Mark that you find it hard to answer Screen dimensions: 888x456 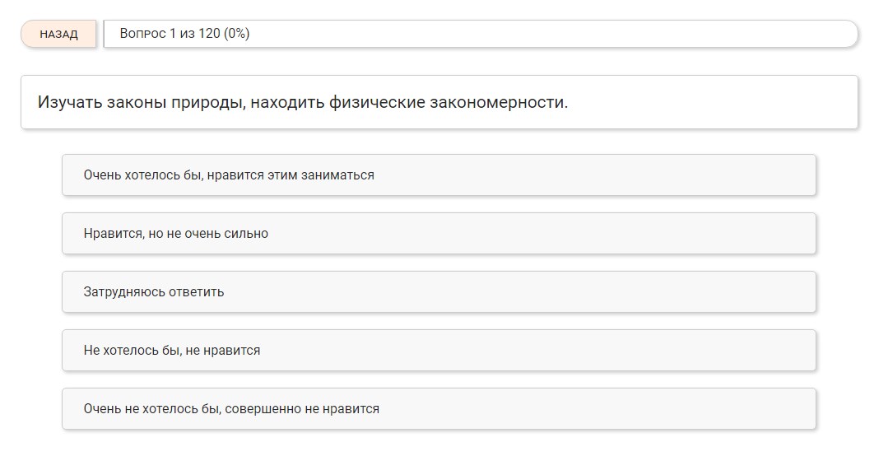pyautogui.click(x=439, y=292)
